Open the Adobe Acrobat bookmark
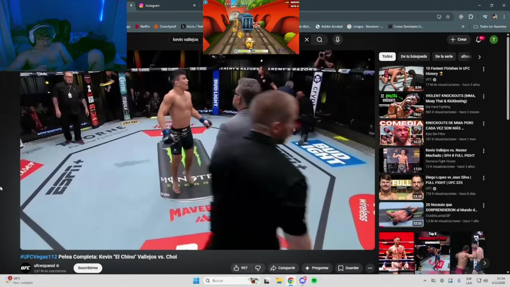This screenshot has height=287, width=510. [x=329, y=26]
